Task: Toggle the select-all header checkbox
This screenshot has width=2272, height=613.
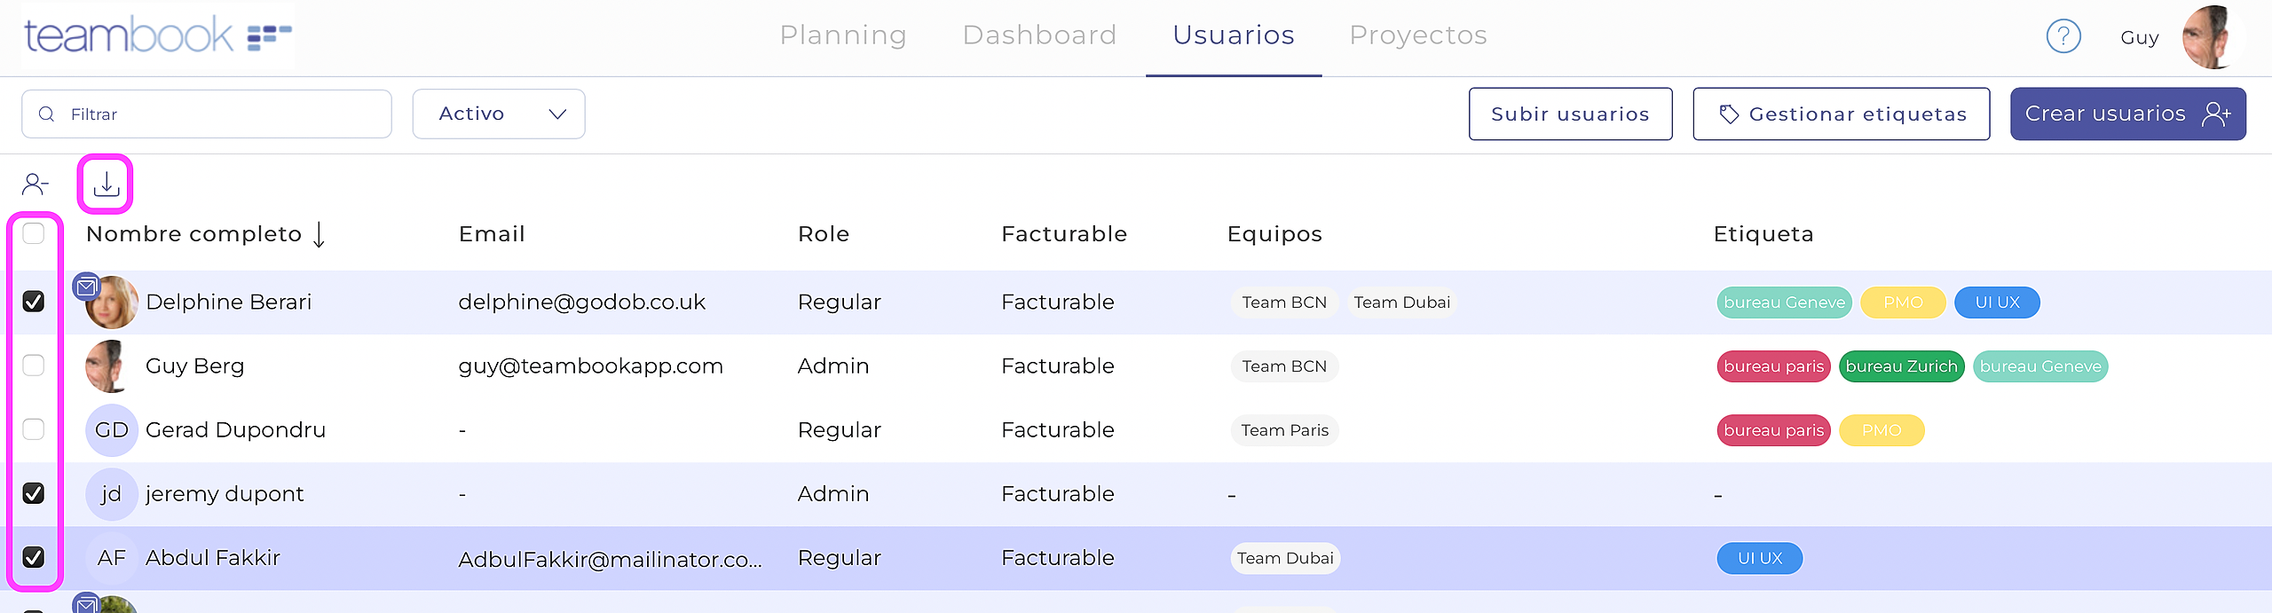Action: coord(34,233)
